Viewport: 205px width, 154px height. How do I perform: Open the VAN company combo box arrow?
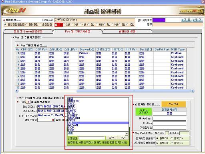127,134
